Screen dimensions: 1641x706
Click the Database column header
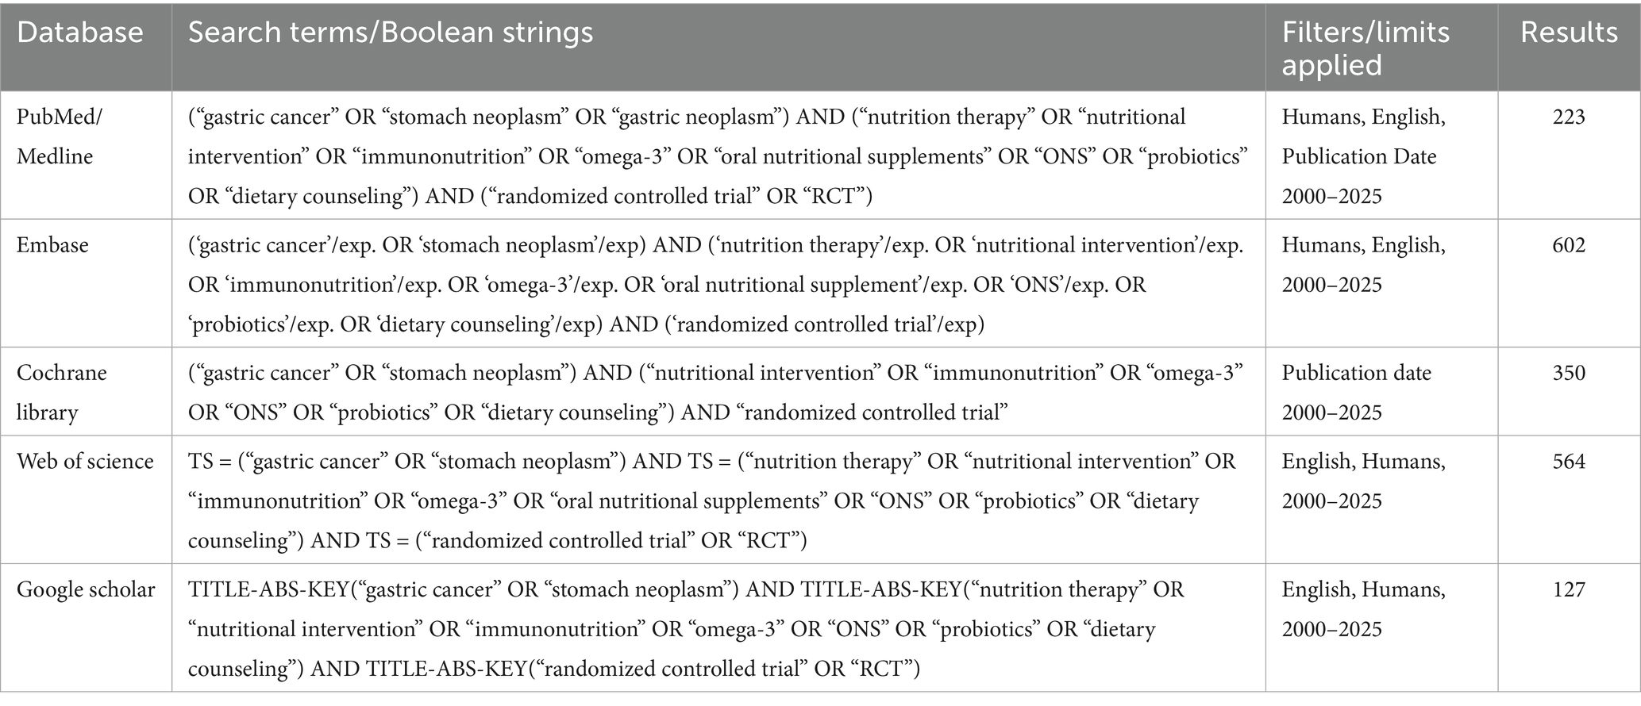80,33
